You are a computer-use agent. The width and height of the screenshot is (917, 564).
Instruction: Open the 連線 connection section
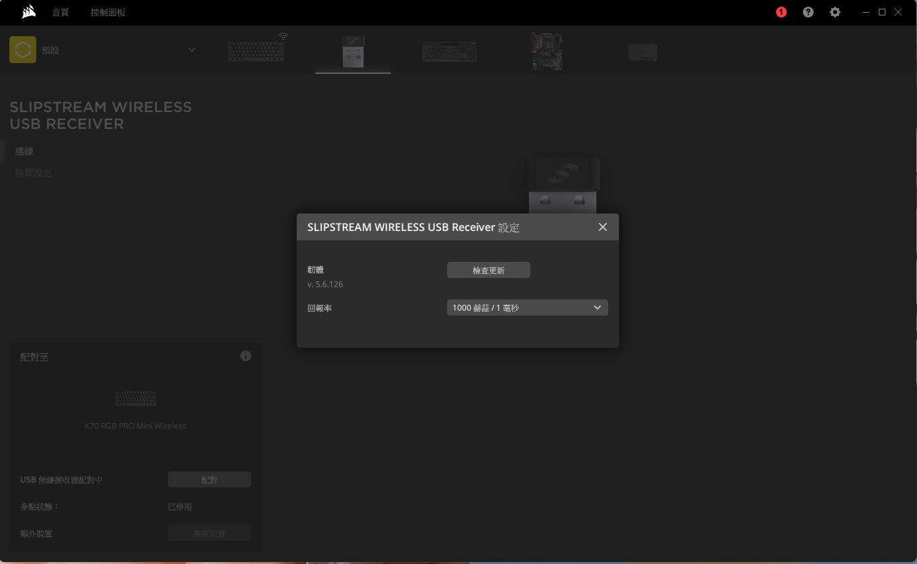click(x=25, y=152)
